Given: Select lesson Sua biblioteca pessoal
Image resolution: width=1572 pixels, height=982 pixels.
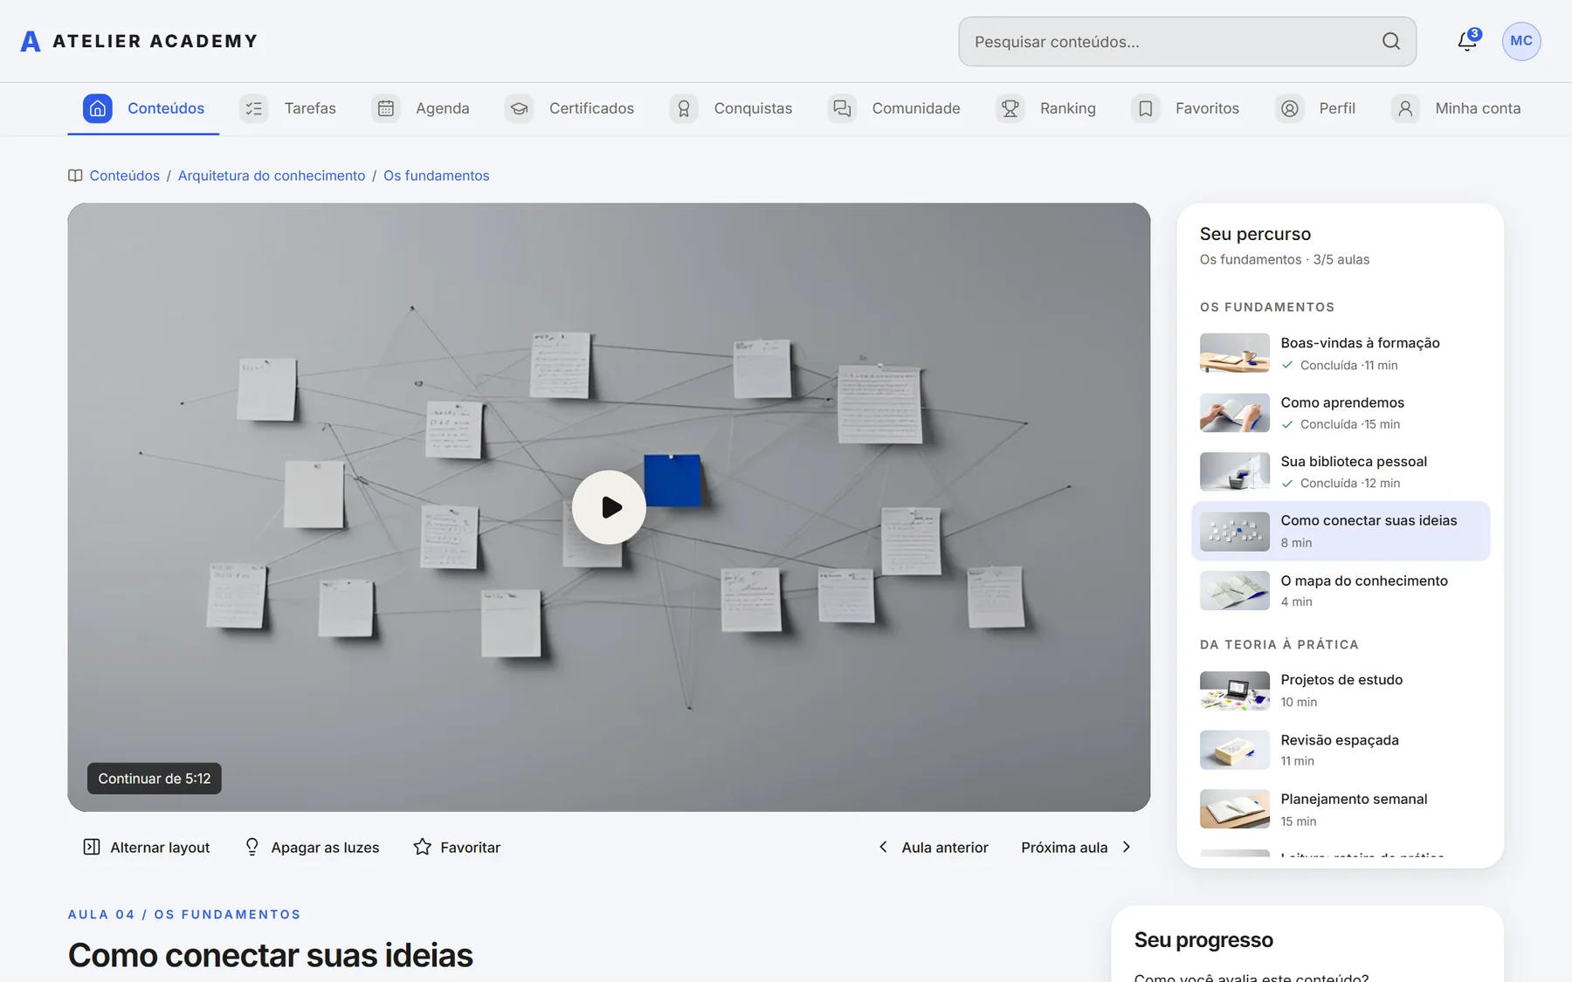Looking at the screenshot, I should (x=1341, y=471).
